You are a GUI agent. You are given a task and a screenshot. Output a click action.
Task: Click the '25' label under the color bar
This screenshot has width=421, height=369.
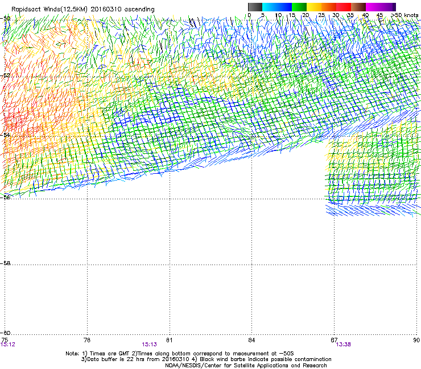pyautogui.click(x=321, y=15)
